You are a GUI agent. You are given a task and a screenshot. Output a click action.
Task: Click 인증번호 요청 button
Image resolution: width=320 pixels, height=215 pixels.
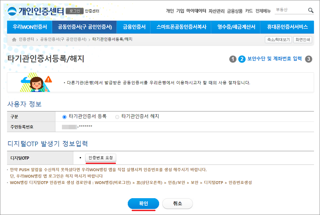point(100,158)
